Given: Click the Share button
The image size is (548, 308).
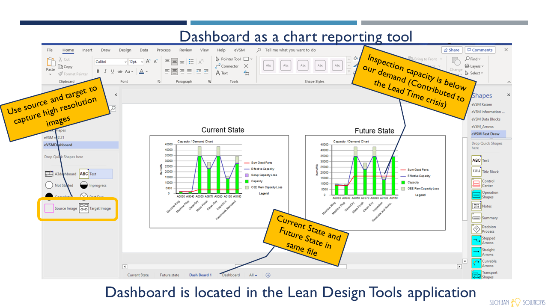Looking at the screenshot, I should [451, 50].
